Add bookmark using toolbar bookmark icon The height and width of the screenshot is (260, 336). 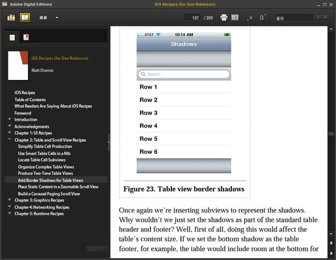235,17
